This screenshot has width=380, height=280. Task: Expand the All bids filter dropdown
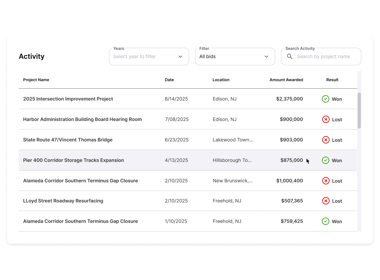click(x=235, y=57)
